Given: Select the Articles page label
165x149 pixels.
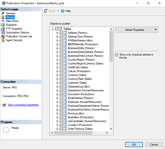Looking at the screenshot, I should (10, 17).
